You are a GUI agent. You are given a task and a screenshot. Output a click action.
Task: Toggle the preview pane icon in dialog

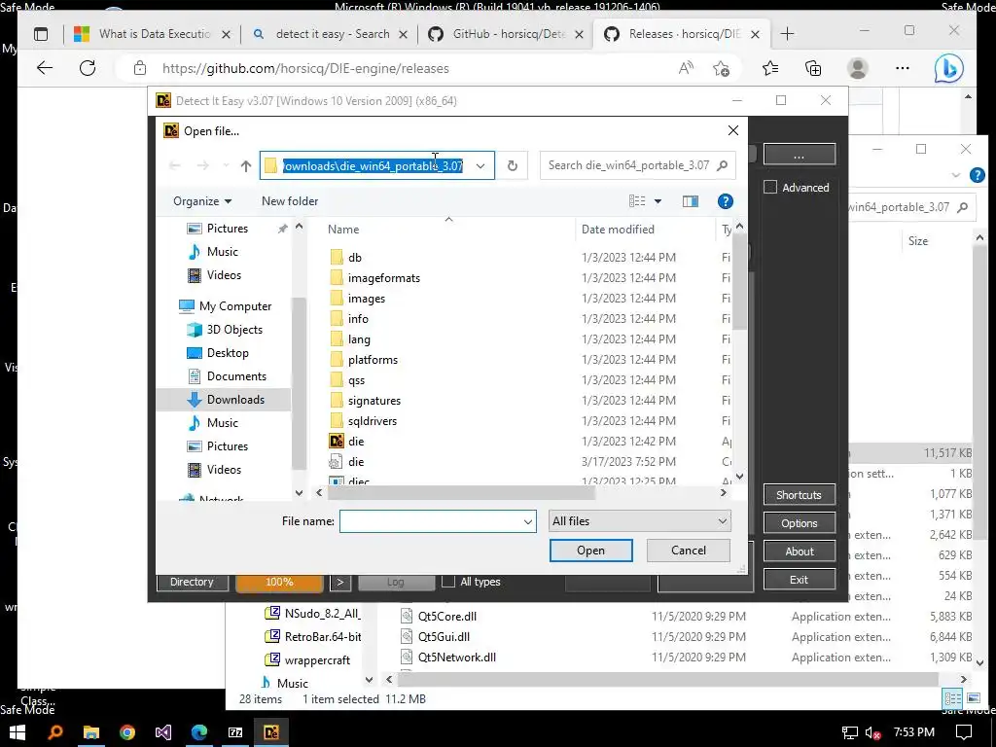pos(691,201)
